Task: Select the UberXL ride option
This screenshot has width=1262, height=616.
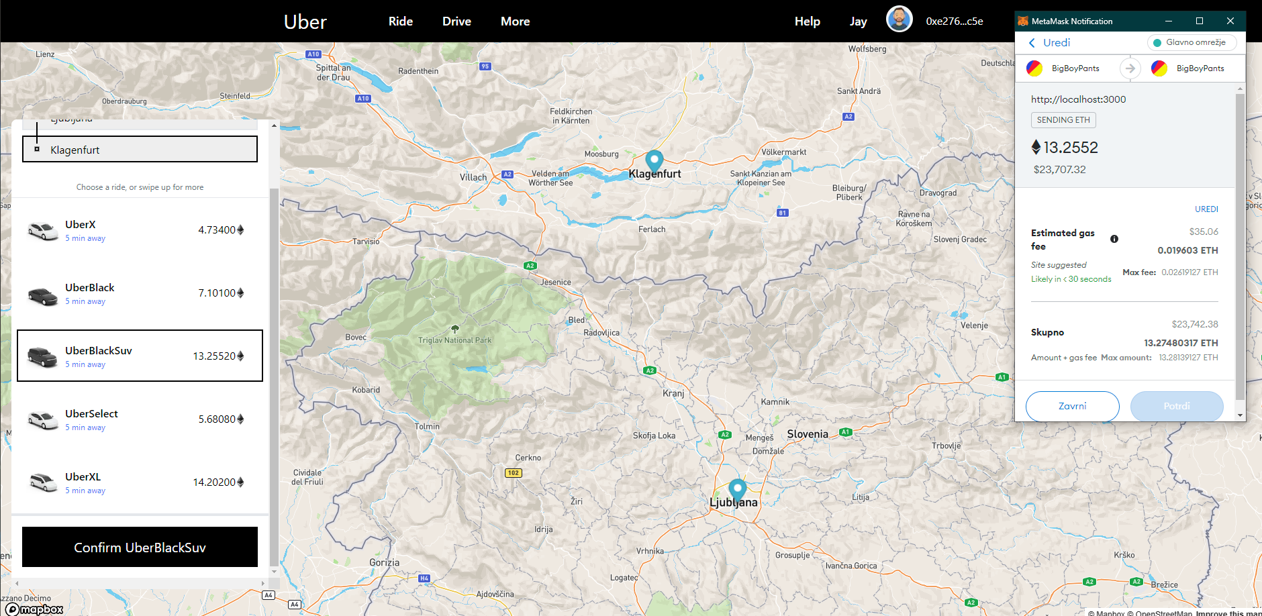Action: click(x=140, y=482)
